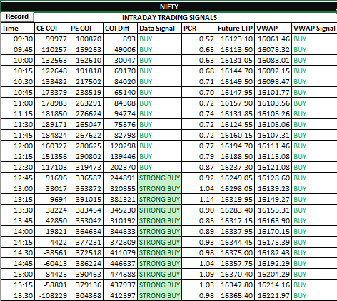
Task: Select the VWAP value 16221.97
Action: tap(273, 295)
